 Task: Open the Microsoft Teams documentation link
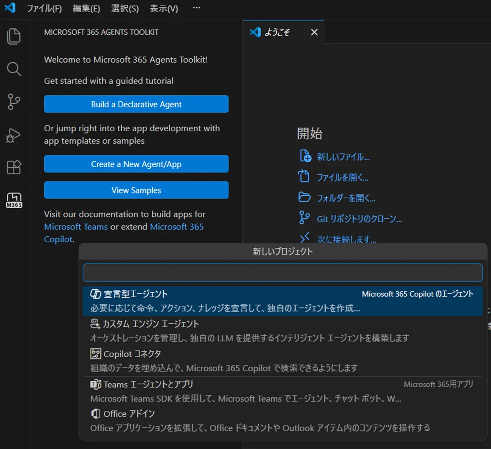[x=75, y=226]
